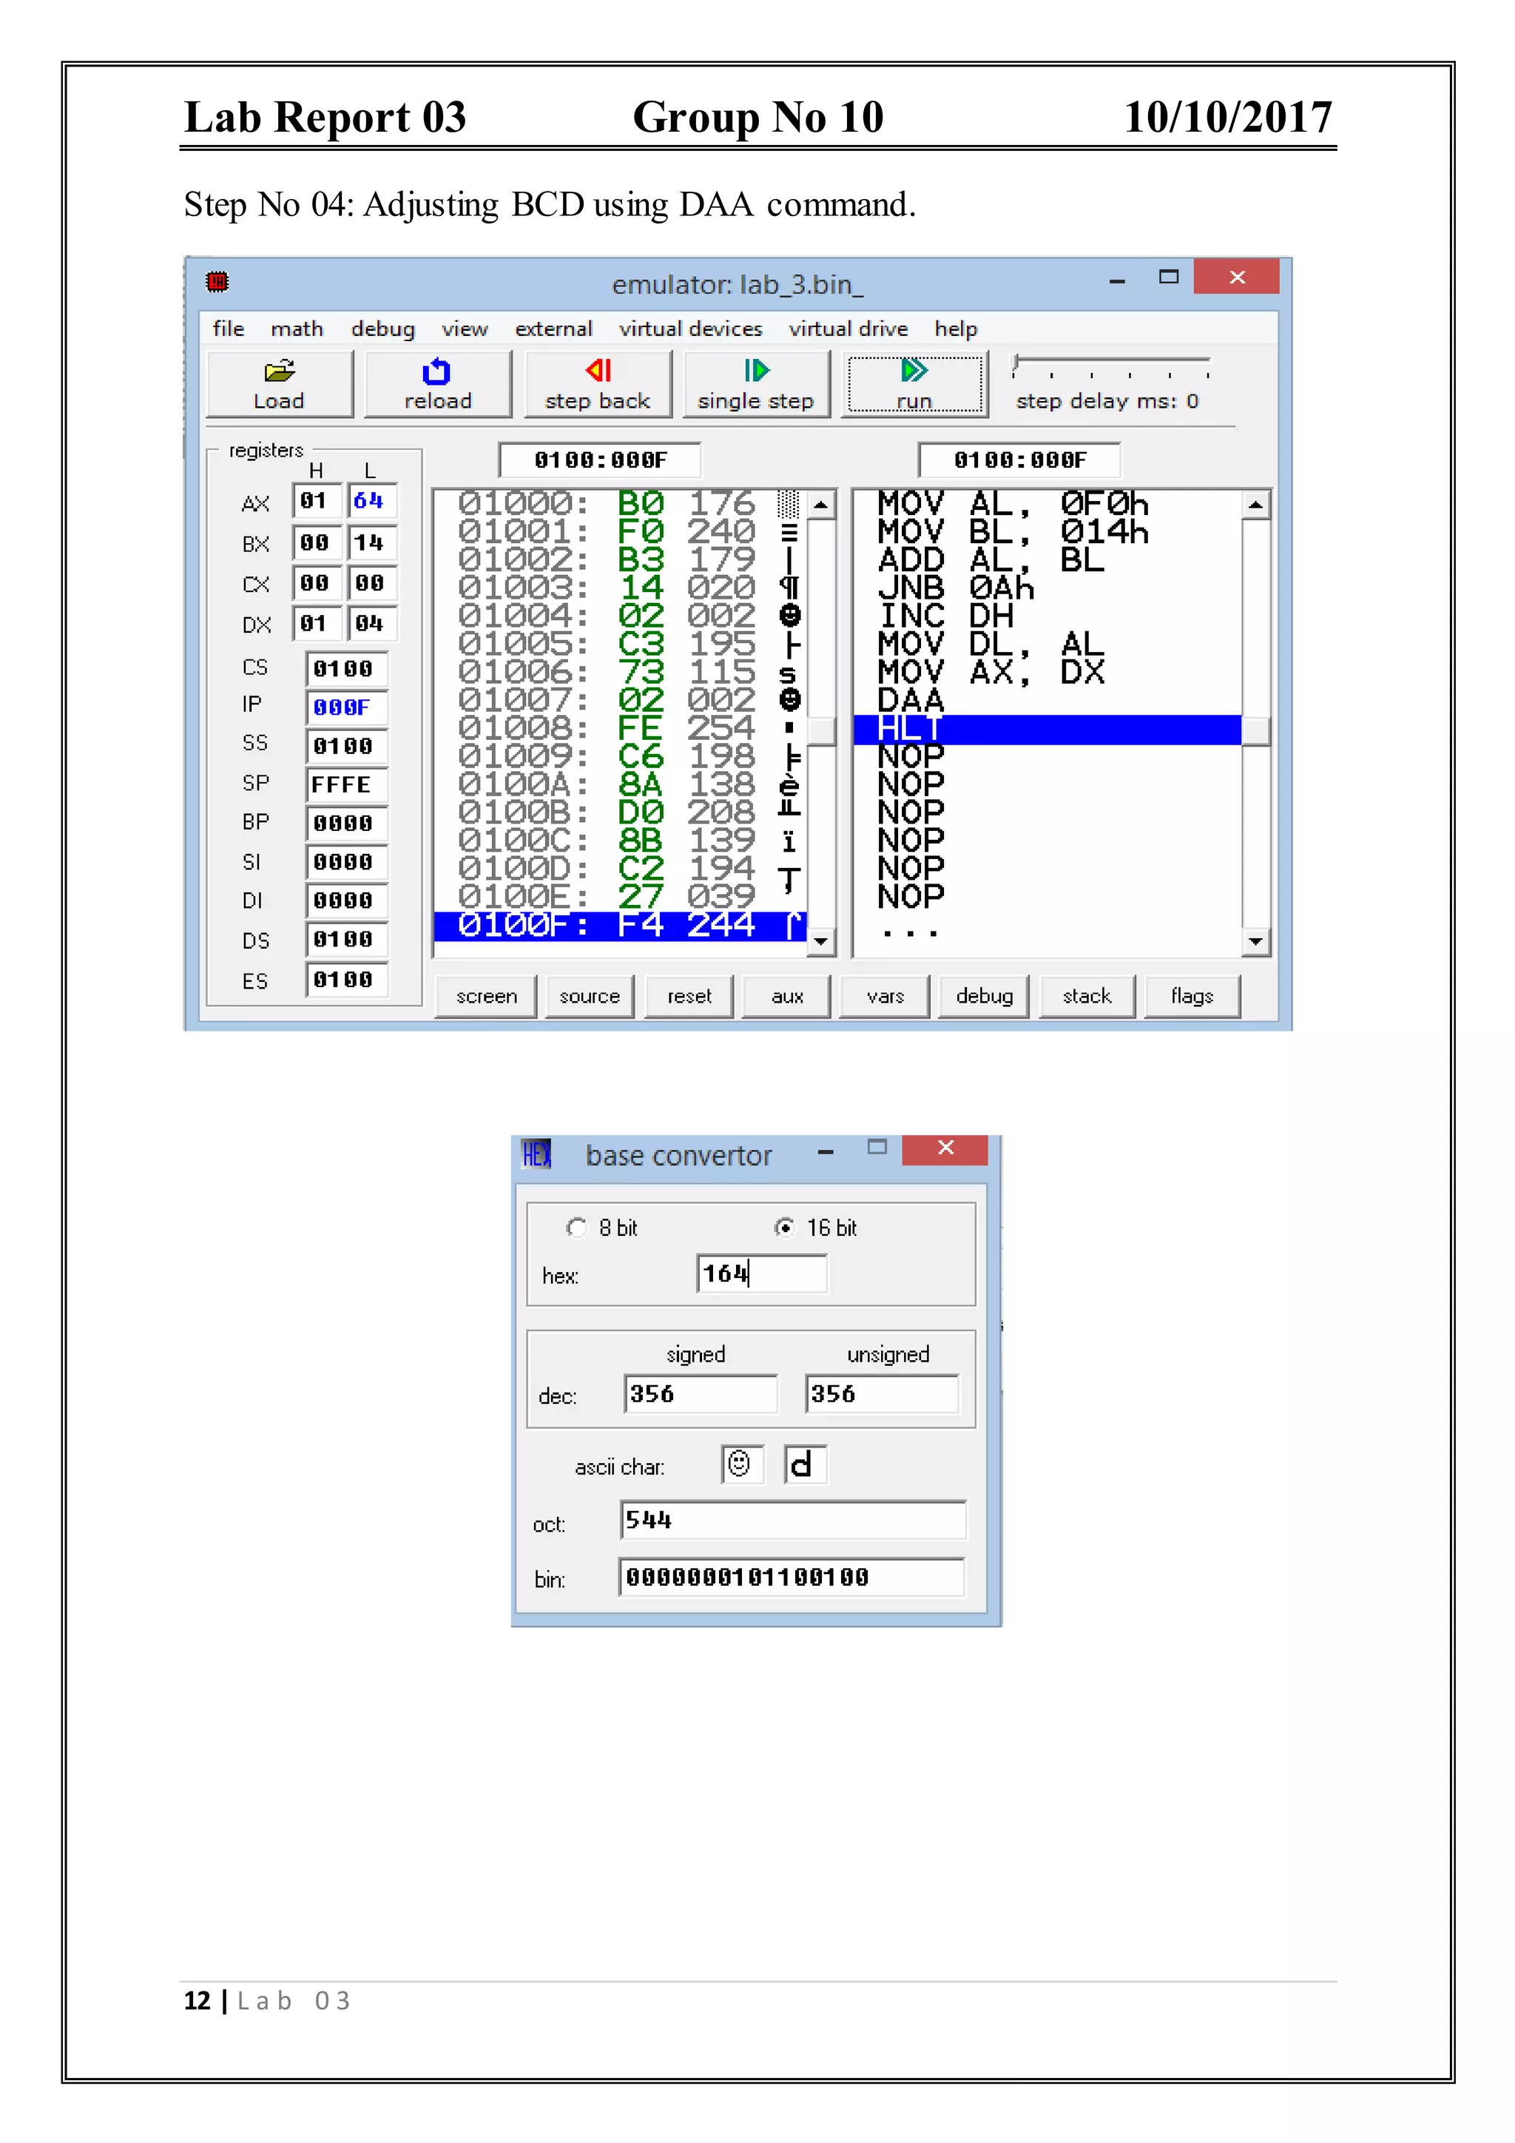The height and width of the screenshot is (2143, 1515).
Task: Click the run button
Action: [x=915, y=383]
